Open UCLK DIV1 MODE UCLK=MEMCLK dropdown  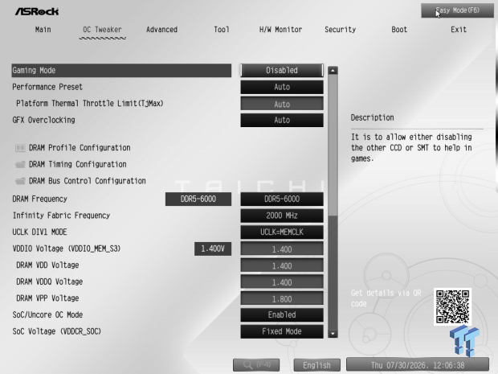[x=282, y=232]
